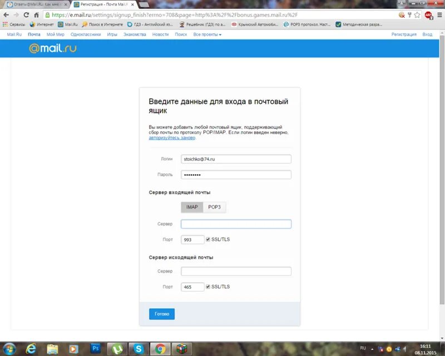Open Одноклассники navigation link
The height and width of the screenshot is (356, 445).
tap(86, 34)
